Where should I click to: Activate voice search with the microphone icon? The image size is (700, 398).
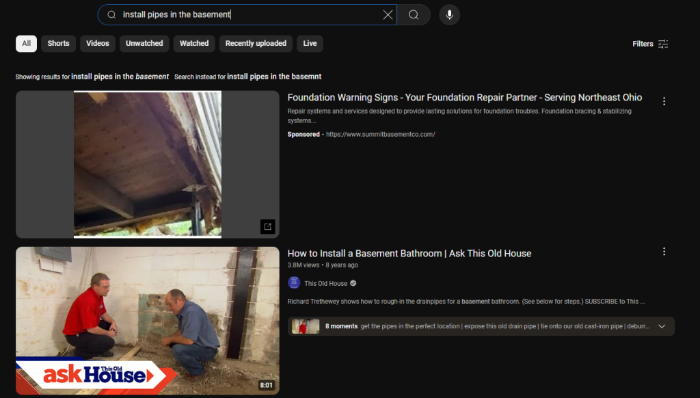tap(449, 14)
